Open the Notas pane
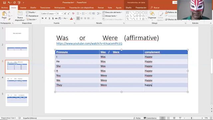 [x=137, y=118]
